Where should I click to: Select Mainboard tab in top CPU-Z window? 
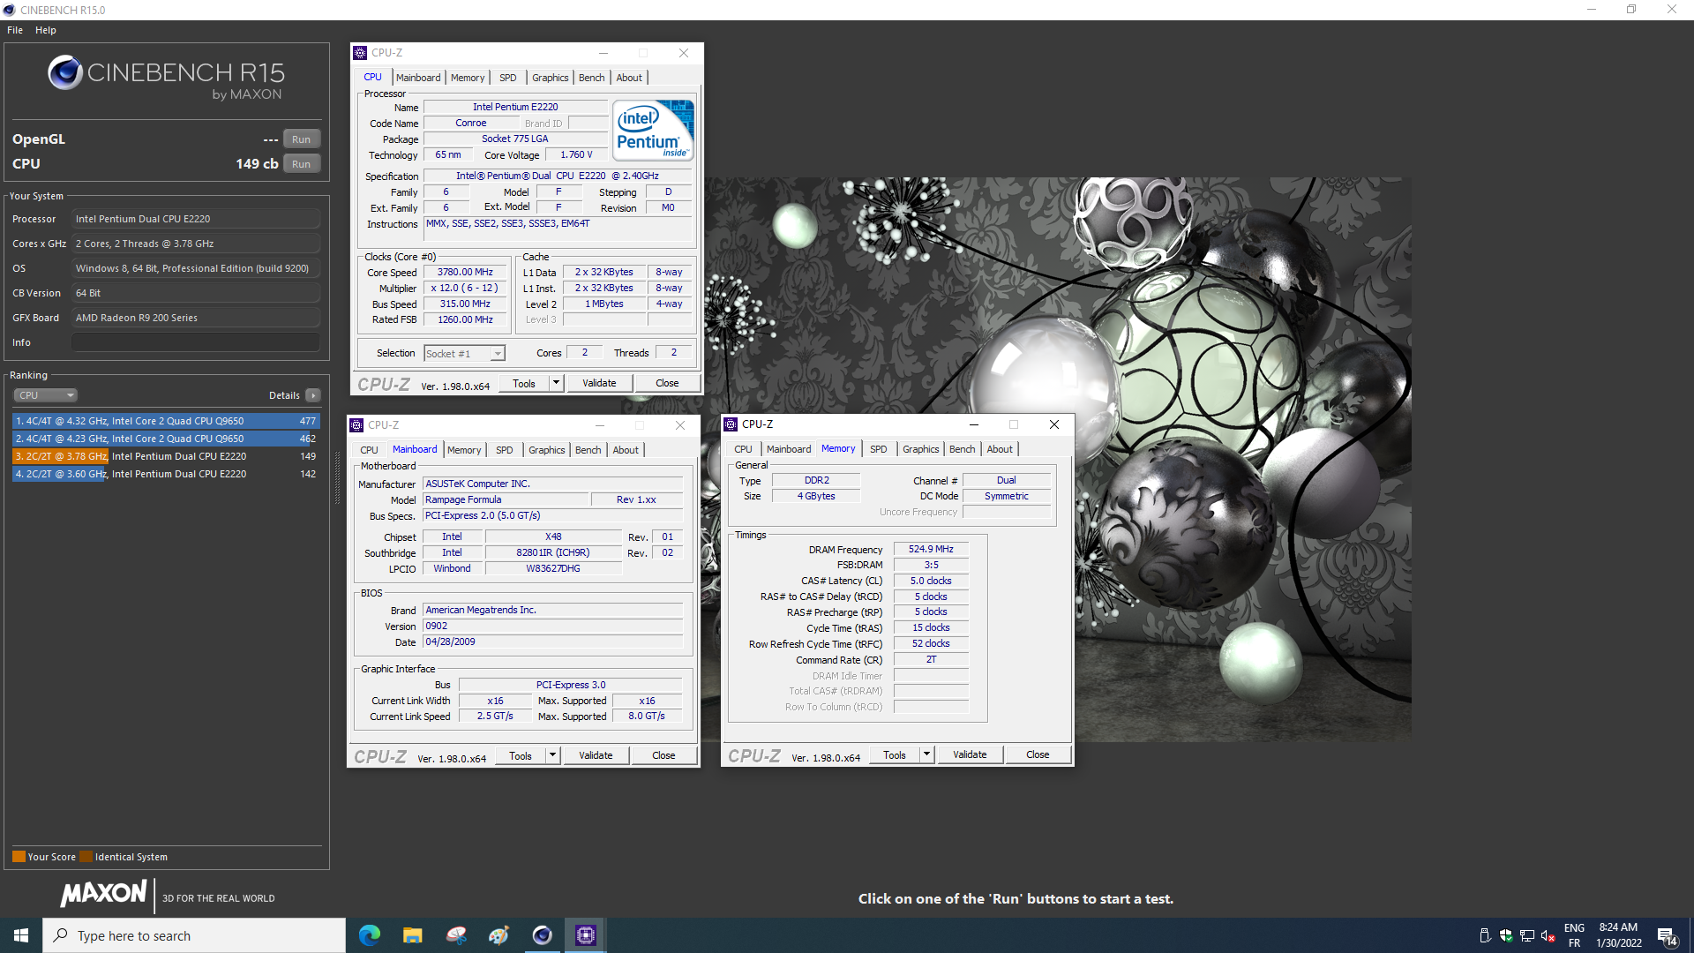(x=418, y=78)
